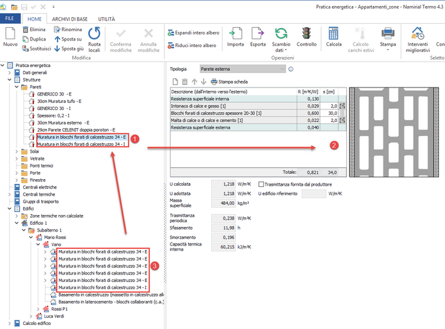Open the FILE menu tab

click(x=10, y=18)
